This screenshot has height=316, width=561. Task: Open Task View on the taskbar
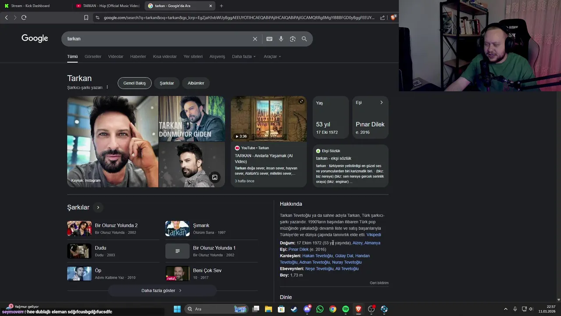[x=256, y=309]
